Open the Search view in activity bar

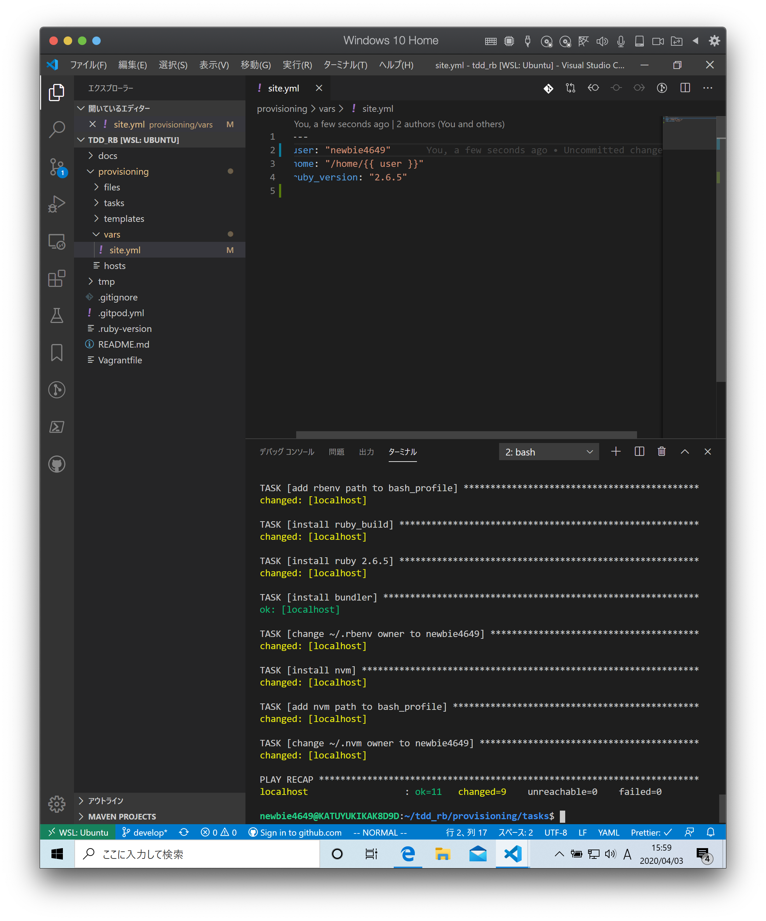pos(56,129)
